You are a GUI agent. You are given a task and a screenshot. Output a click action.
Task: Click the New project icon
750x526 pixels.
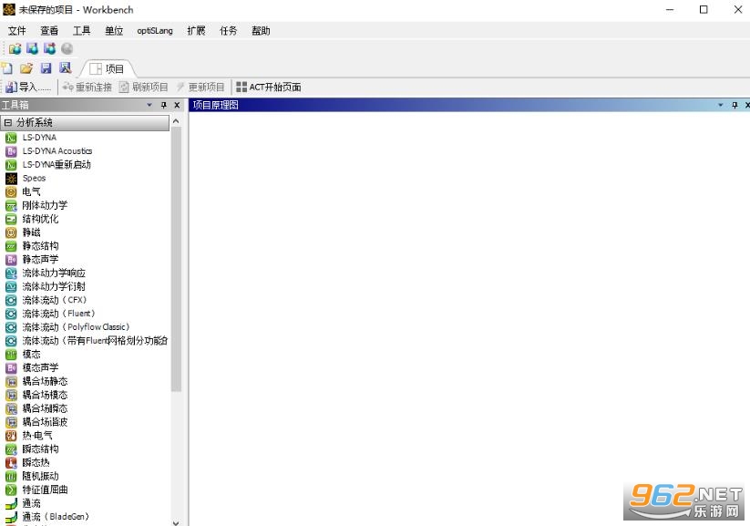coord(6,68)
